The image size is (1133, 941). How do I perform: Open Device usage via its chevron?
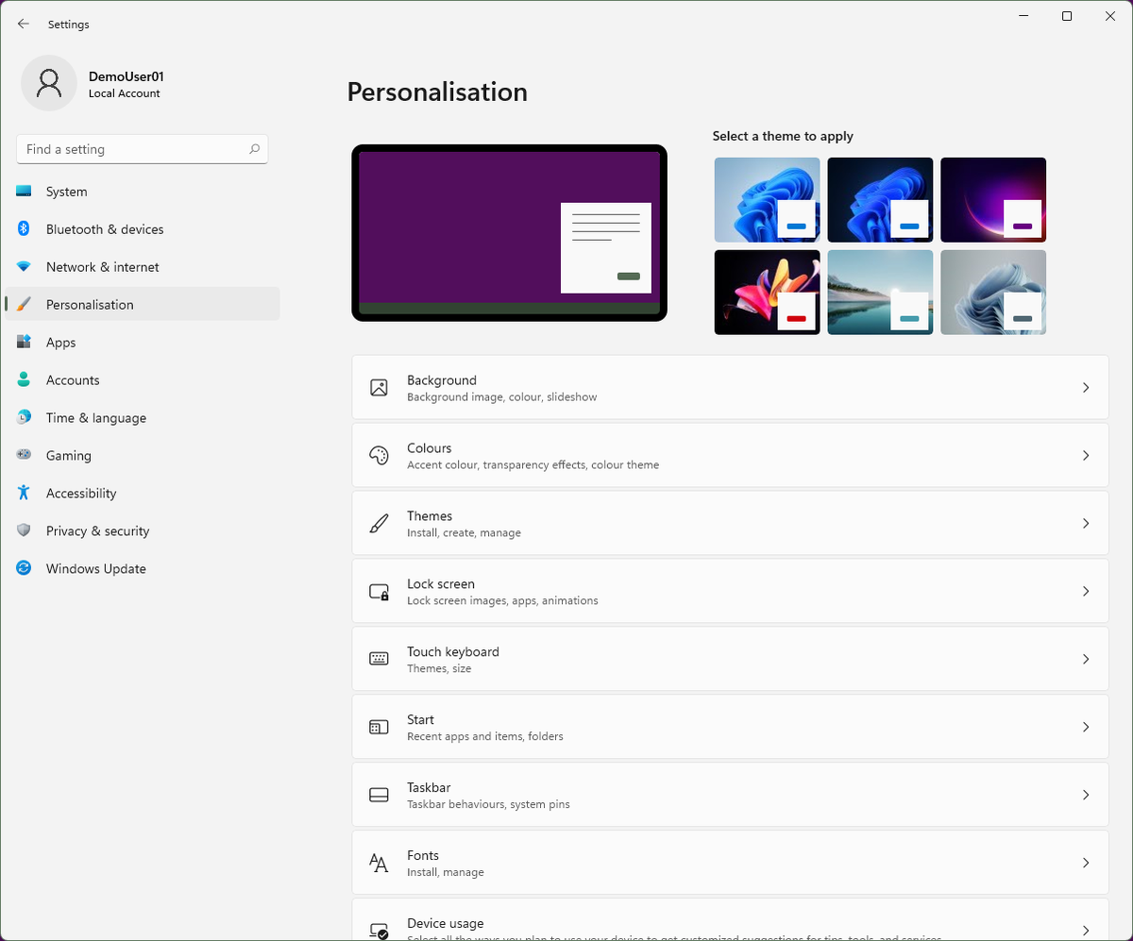point(1086,931)
